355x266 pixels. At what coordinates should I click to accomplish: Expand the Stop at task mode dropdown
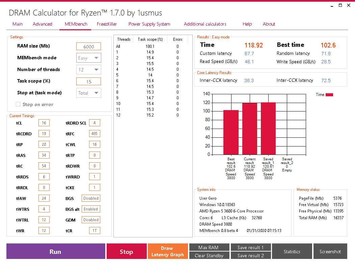[x=89, y=93]
